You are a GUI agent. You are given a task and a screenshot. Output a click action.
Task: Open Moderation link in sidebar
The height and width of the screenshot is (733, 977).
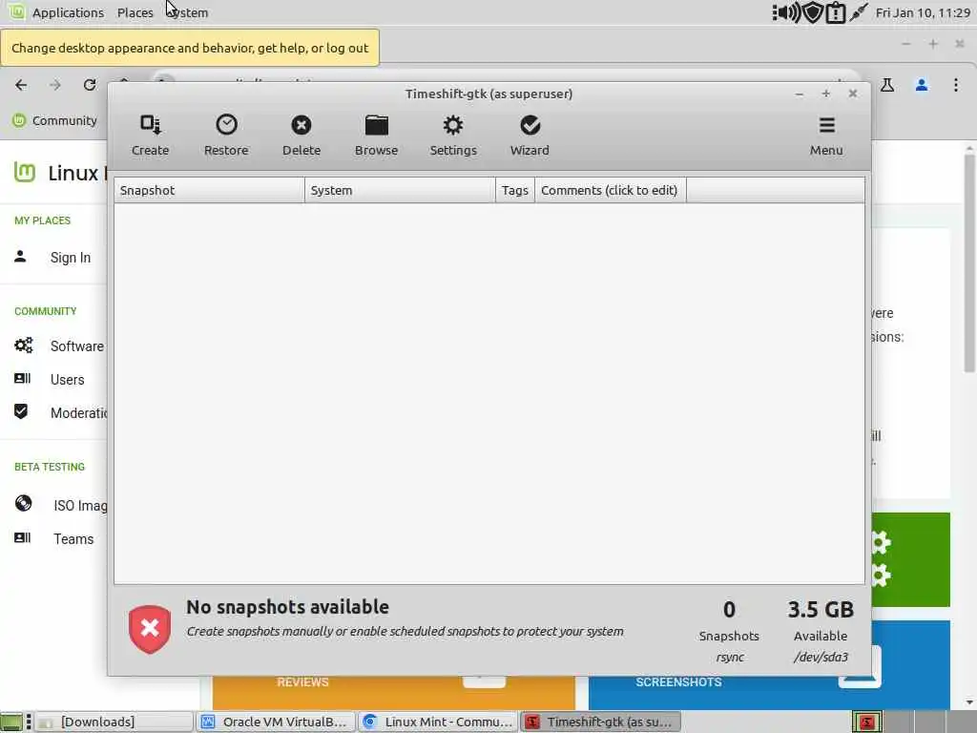point(78,413)
